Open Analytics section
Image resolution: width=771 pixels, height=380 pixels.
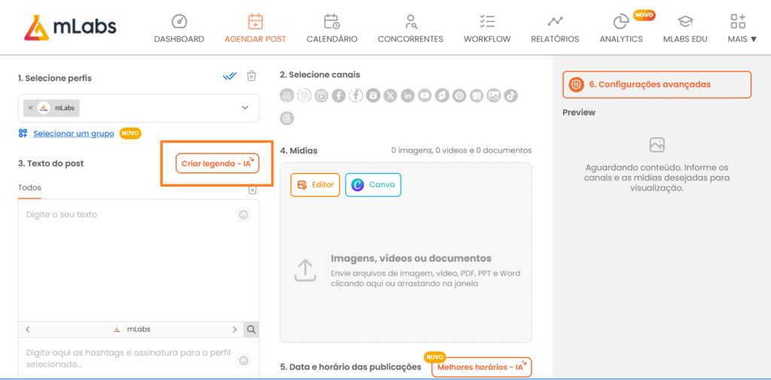[621, 29]
